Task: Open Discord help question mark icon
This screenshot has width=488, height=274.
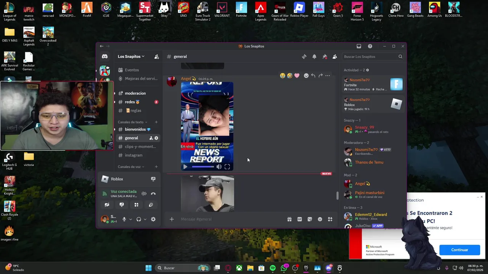Action: [x=370, y=46]
